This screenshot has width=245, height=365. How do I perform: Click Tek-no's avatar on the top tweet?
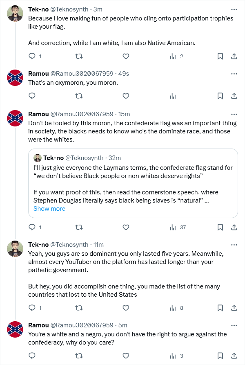coord(15,14)
